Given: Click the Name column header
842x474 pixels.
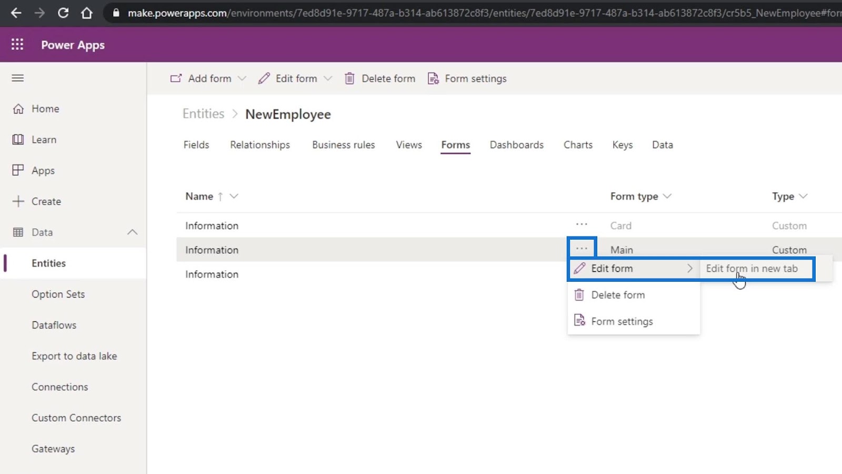Looking at the screenshot, I should 199,196.
